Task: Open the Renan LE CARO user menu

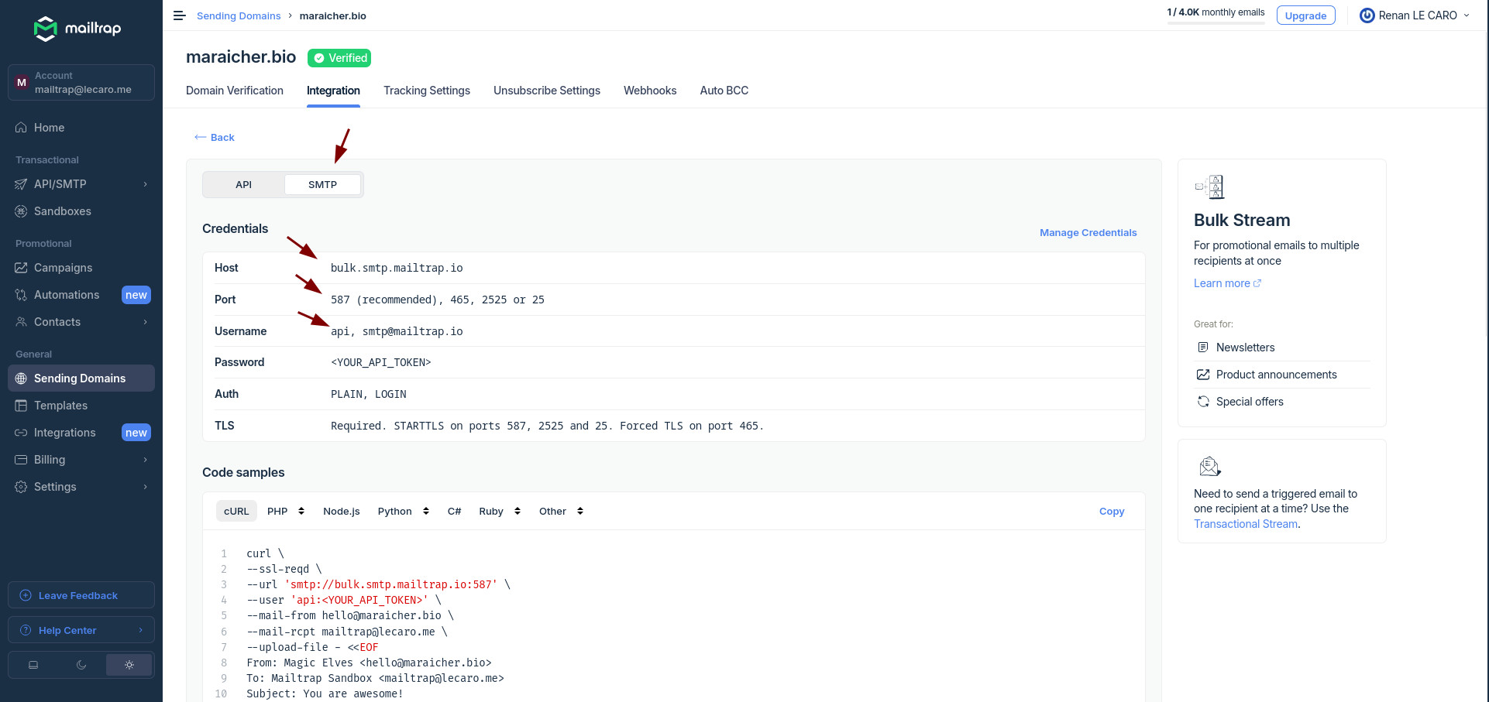Action: click(x=1415, y=15)
